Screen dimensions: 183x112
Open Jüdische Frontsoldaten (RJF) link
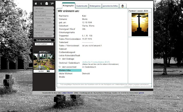coord(96,62)
